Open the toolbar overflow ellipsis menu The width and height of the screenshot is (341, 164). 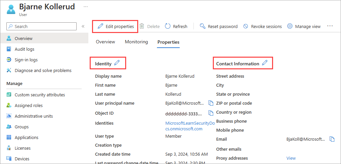pos(330,26)
